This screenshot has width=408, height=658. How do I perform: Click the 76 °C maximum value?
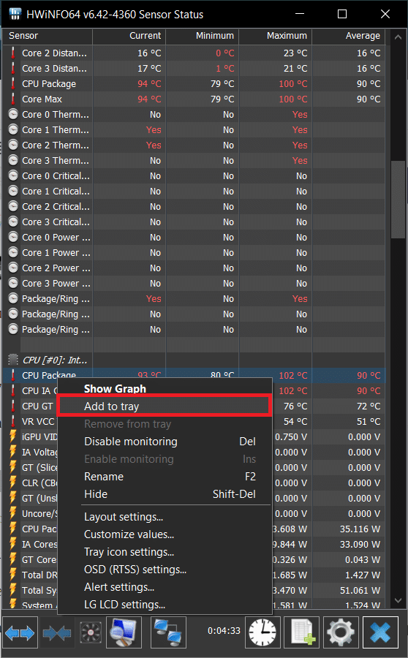[x=295, y=406]
